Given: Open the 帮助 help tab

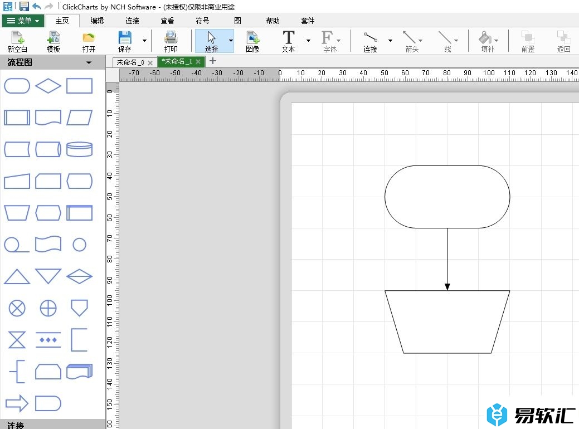Looking at the screenshot, I should [x=273, y=21].
